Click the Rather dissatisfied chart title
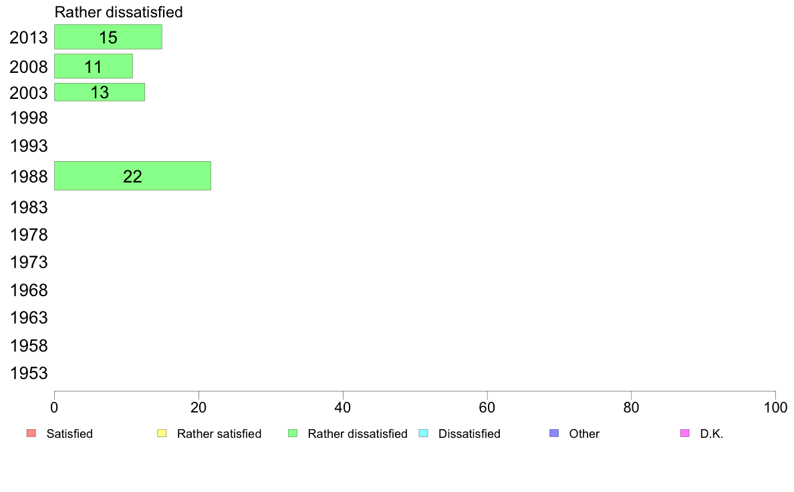 point(118,11)
